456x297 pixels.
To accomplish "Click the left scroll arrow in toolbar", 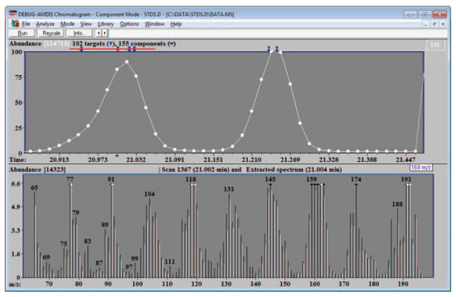I will (x=99, y=33).
